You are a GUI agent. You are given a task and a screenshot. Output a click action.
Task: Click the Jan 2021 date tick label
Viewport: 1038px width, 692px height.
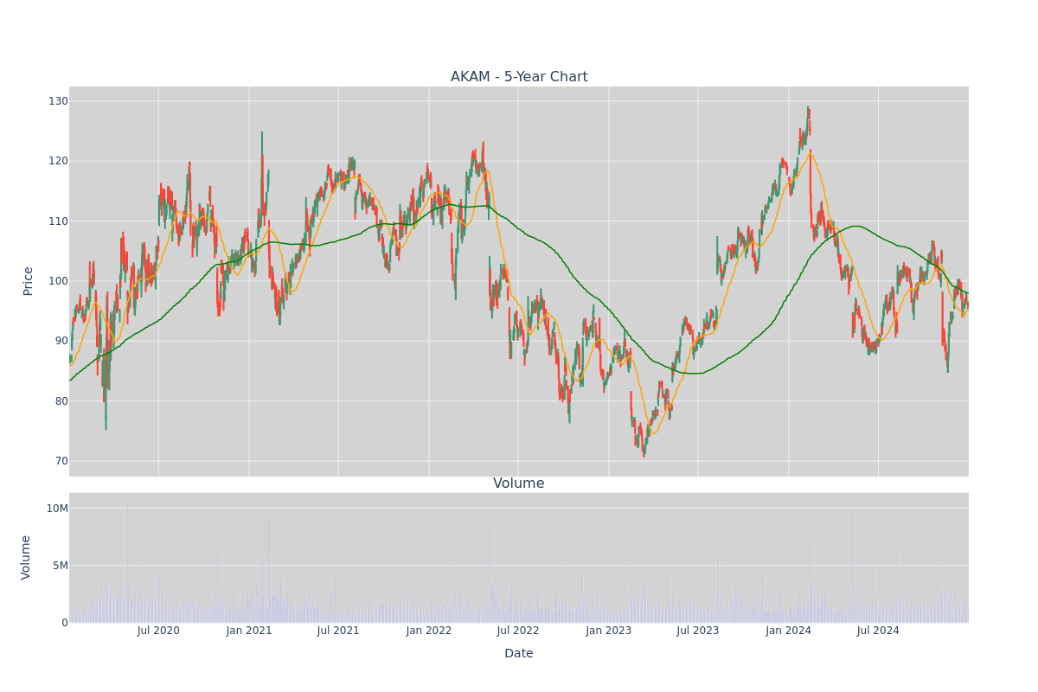tap(249, 631)
